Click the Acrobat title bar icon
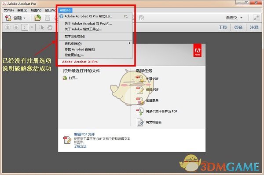 tap(4, 4)
